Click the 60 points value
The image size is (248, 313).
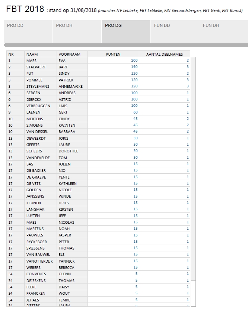tap(135, 112)
